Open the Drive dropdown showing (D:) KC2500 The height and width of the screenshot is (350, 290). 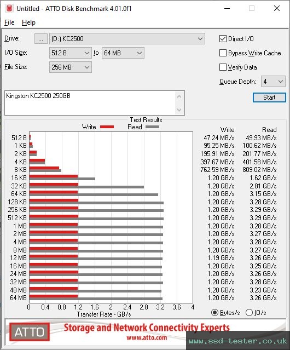point(127,39)
